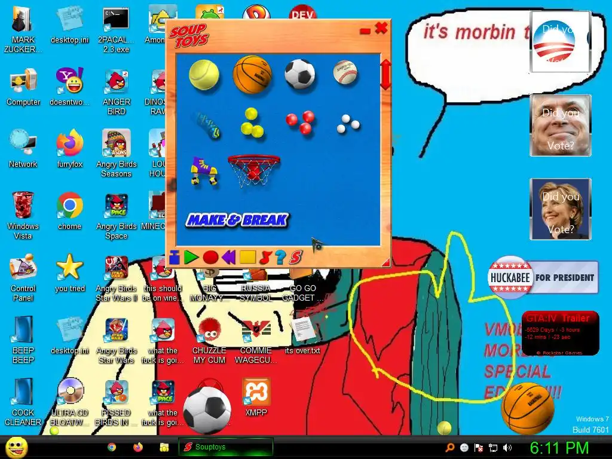Viewport: 612px width, 459px height.
Task: Click the red corner triangle of Soup Toys window
Action: point(385,262)
